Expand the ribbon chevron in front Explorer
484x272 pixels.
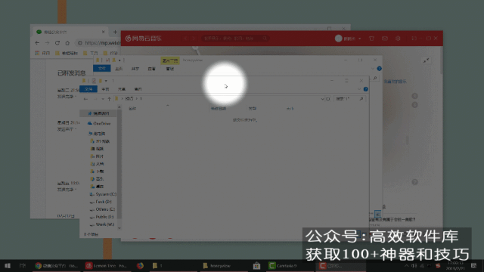(x=359, y=89)
